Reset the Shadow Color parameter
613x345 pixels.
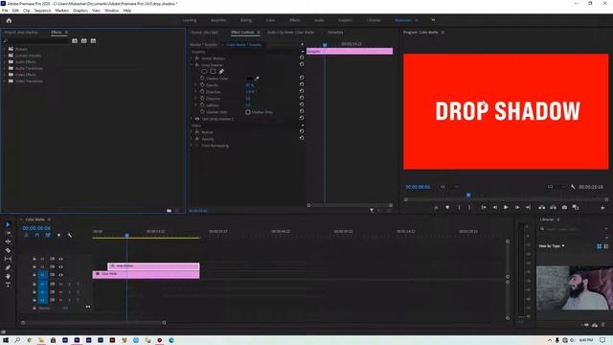[x=302, y=78]
